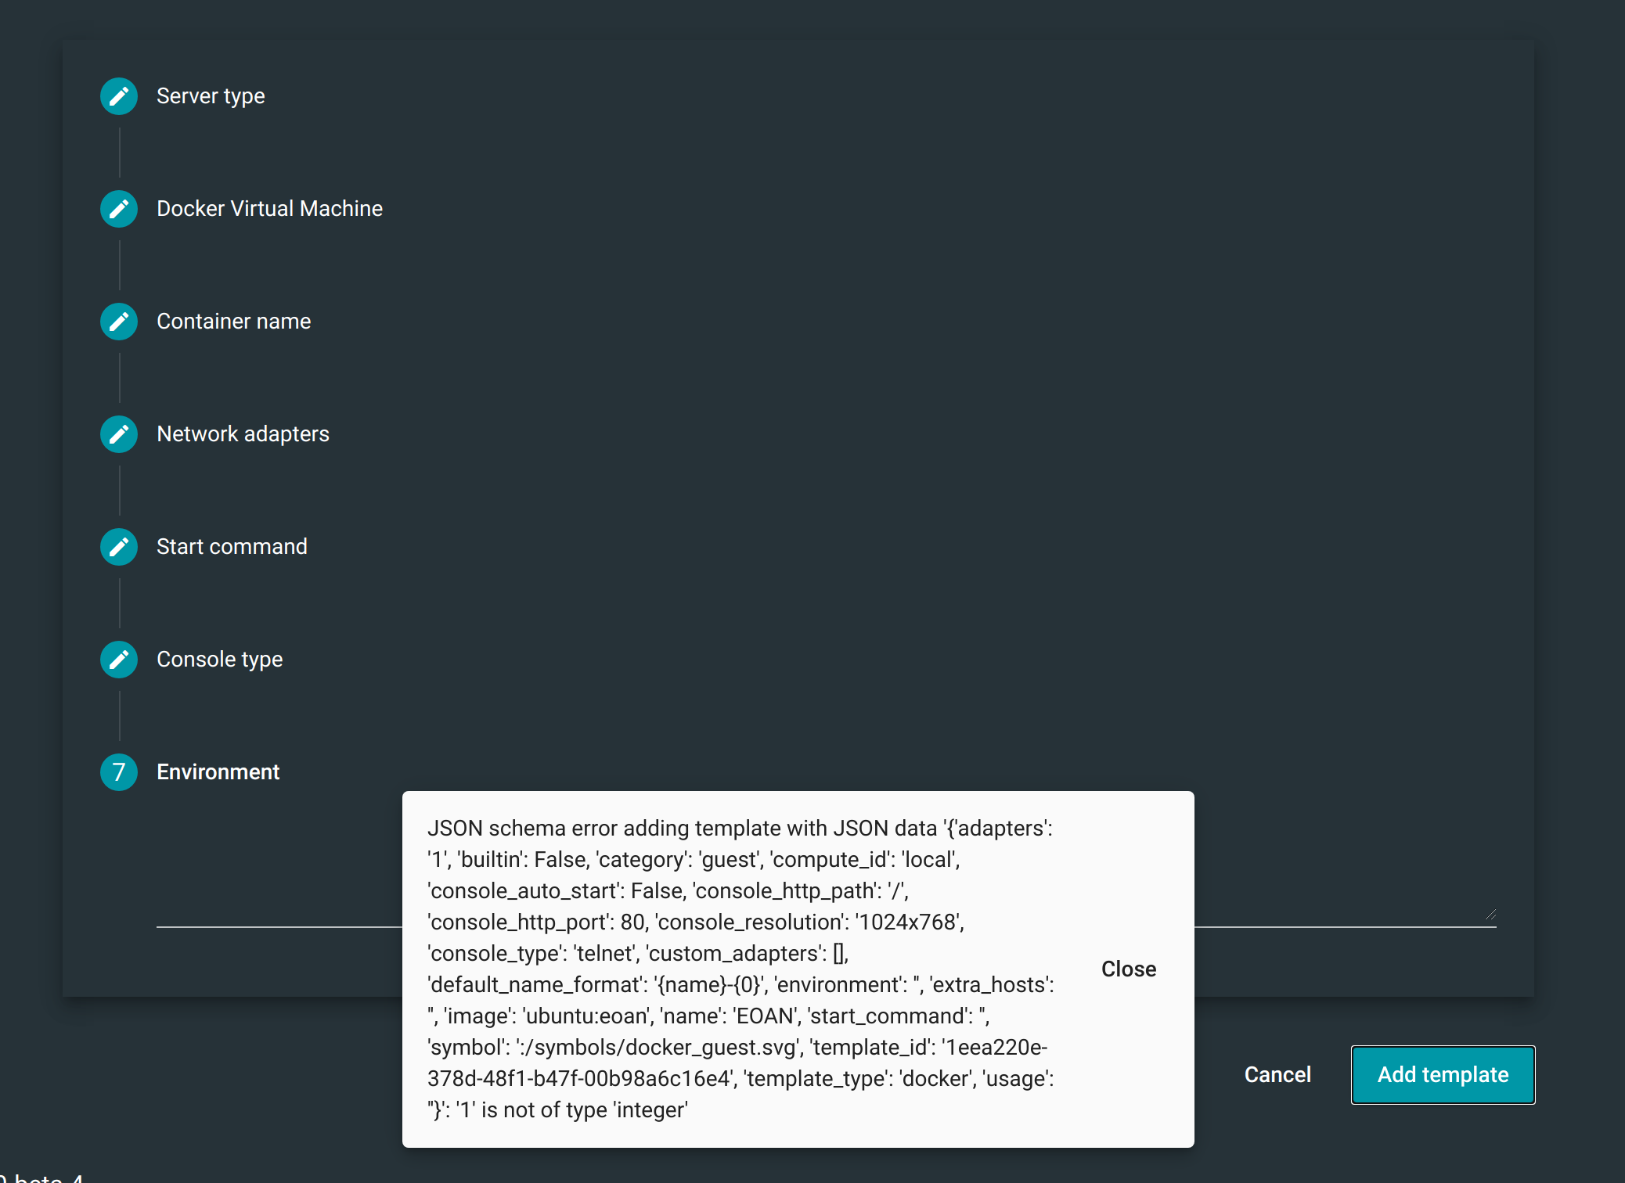Close the JSON schema error dialog

click(1128, 969)
